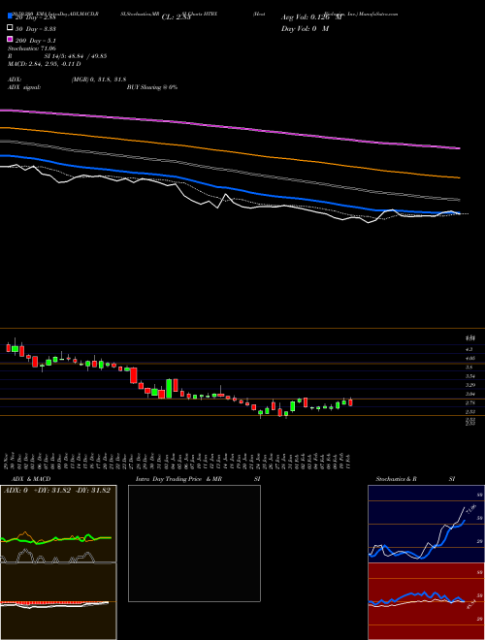Click the 3.54 price axis label
This screenshot has height=640, width=485.
[x=470, y=376]
